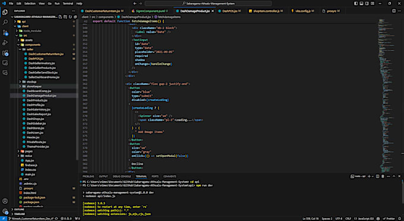Split the editor to the right

pos(394,11)
